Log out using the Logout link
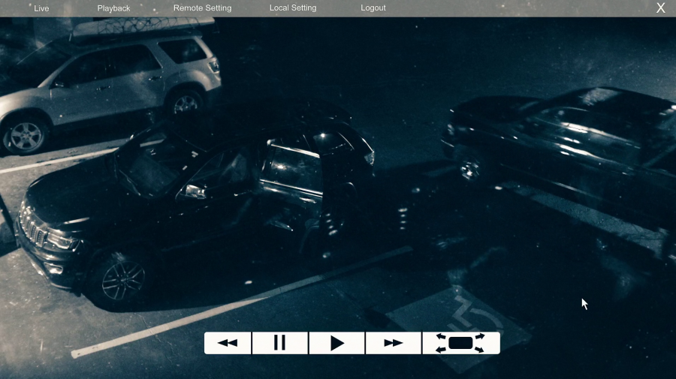676x379 pixels. tap(373, 8)
